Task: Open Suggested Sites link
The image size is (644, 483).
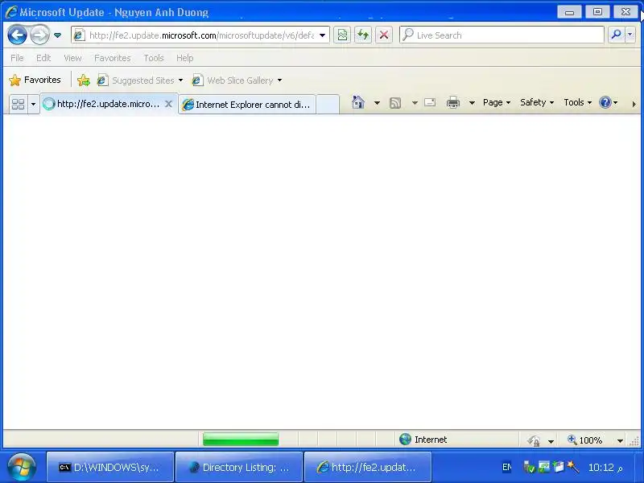Action: [x=139, y=80]
